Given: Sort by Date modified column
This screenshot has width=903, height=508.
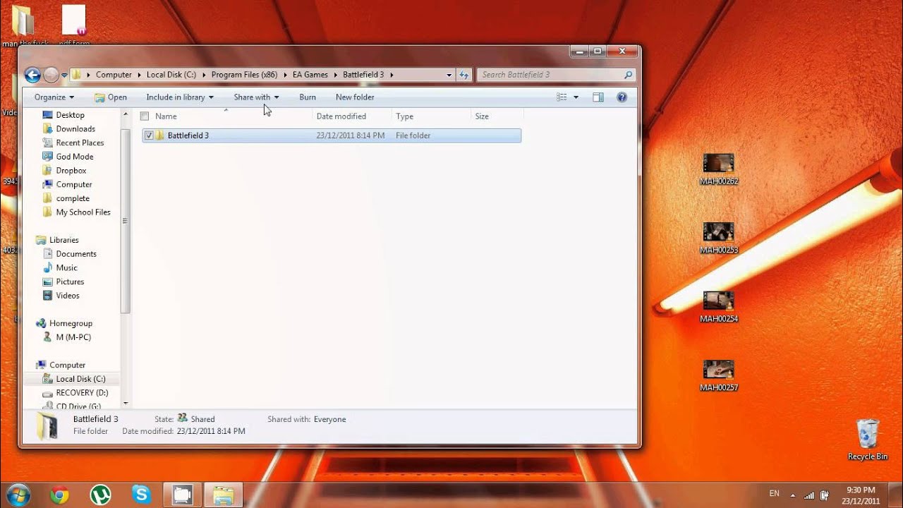Looking at the screenshot, I should 341,116.
